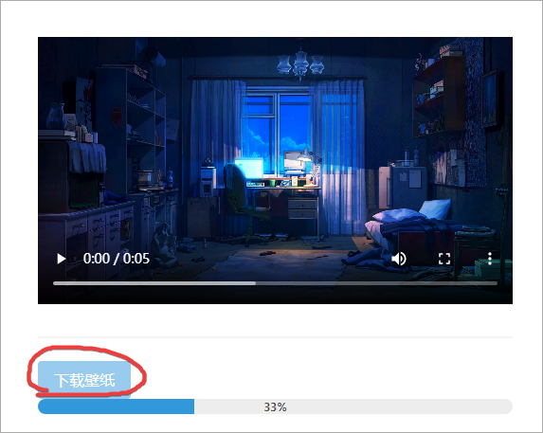Click the buffered light section of video seek bar
The height and width of the screenshot is (433, 543).
[154, 283]
